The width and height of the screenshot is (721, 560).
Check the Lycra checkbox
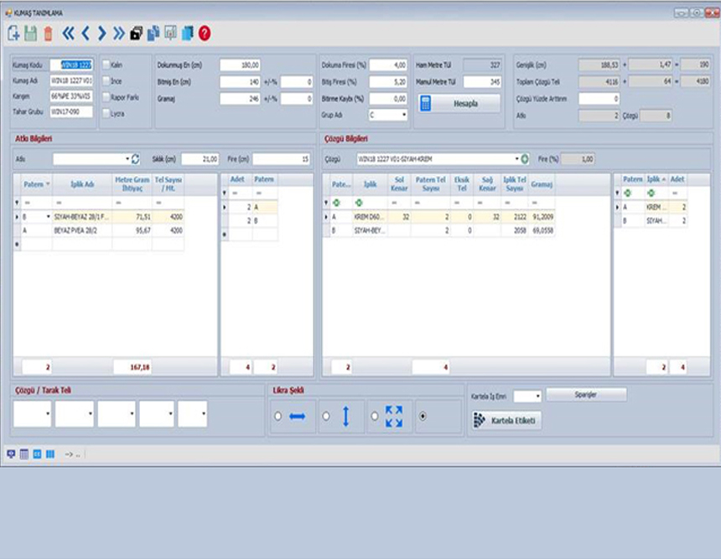click(106, 113)
